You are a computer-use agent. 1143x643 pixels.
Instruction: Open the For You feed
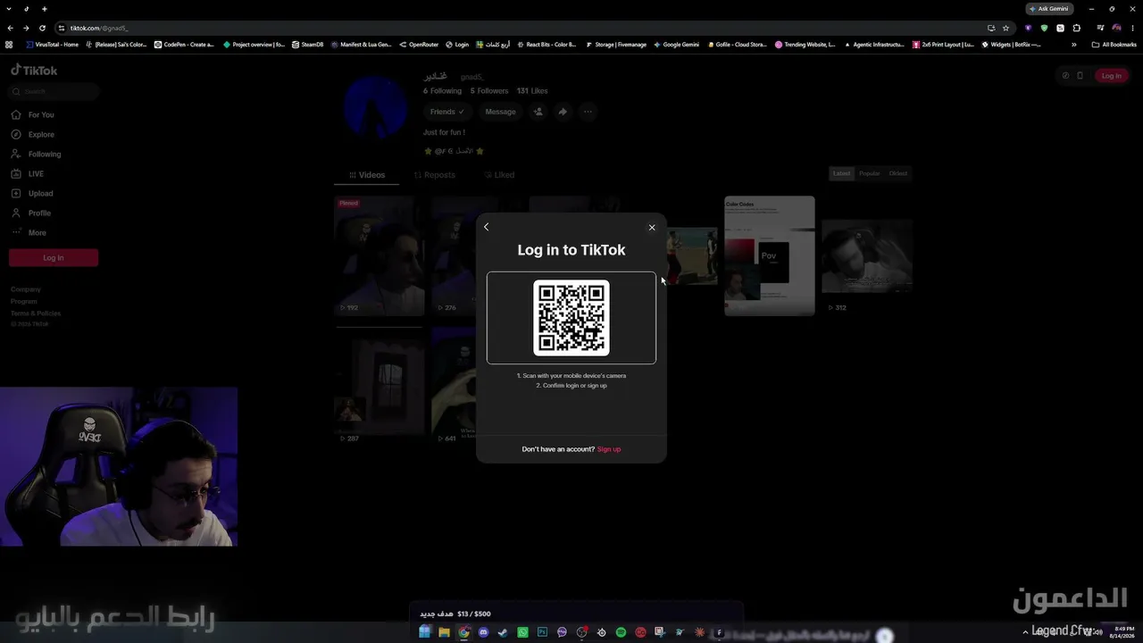33,115
